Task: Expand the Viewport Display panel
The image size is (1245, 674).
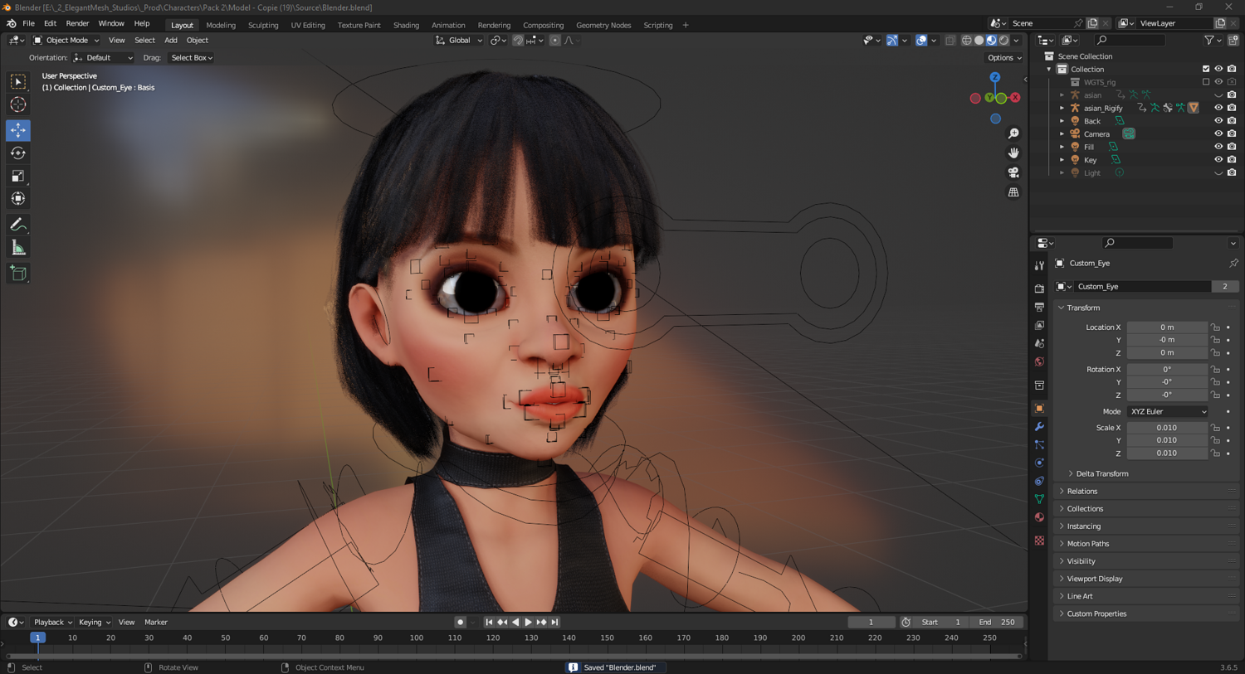Action: click(1094, 579)
